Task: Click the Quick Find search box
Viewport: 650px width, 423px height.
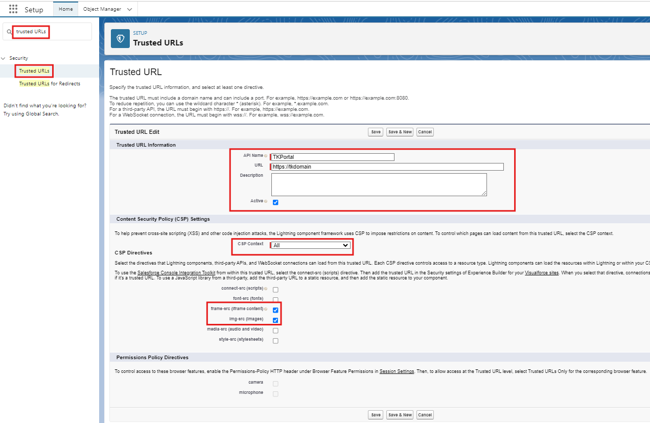Action: coord(47,31)
